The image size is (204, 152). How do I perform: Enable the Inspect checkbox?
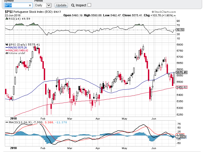coord(89,5)
